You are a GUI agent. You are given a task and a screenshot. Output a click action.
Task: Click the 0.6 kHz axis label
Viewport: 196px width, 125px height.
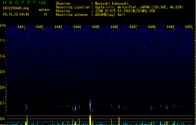click(x=2, y=119)
